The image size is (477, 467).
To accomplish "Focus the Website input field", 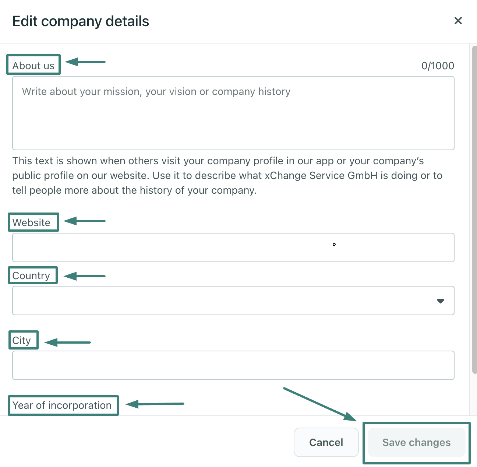I will pos(233,247).
